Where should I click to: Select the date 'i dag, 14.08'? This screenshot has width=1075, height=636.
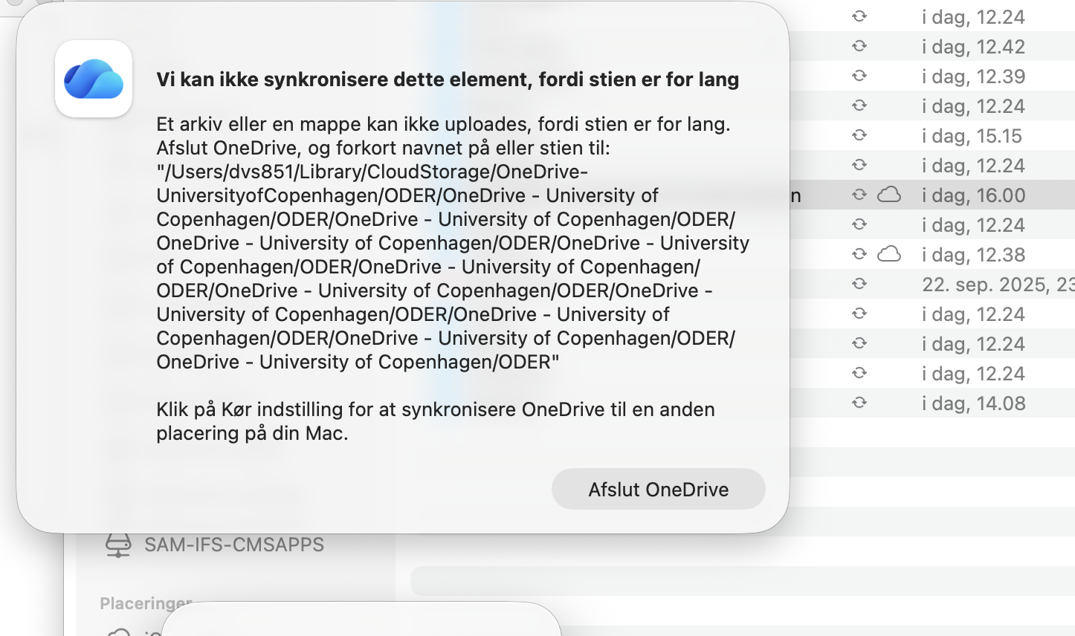(x=973, y=403)
